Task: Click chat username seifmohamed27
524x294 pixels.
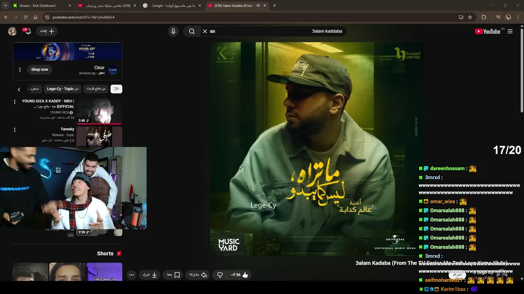Action: pos(443,280)
